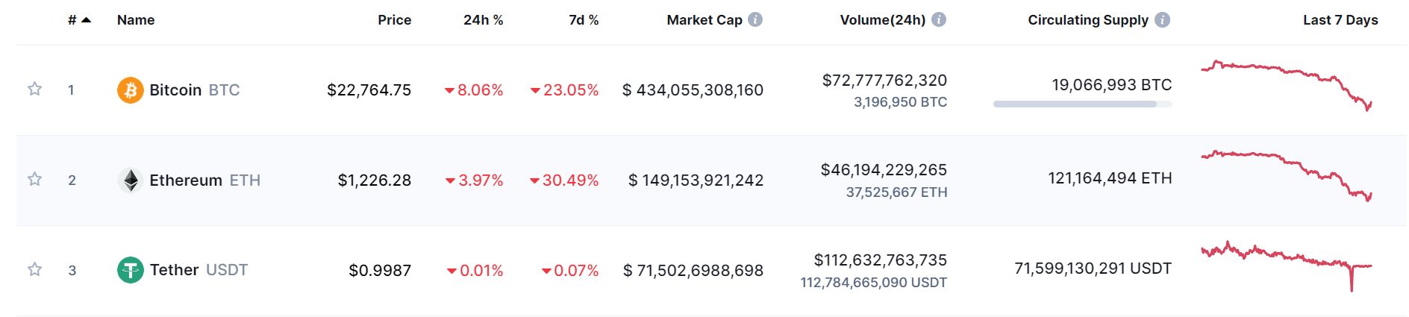Viewport: 1409px width, 317px height.
Task: Open the Ethereum ETH coin link
Action: [204, 181]
